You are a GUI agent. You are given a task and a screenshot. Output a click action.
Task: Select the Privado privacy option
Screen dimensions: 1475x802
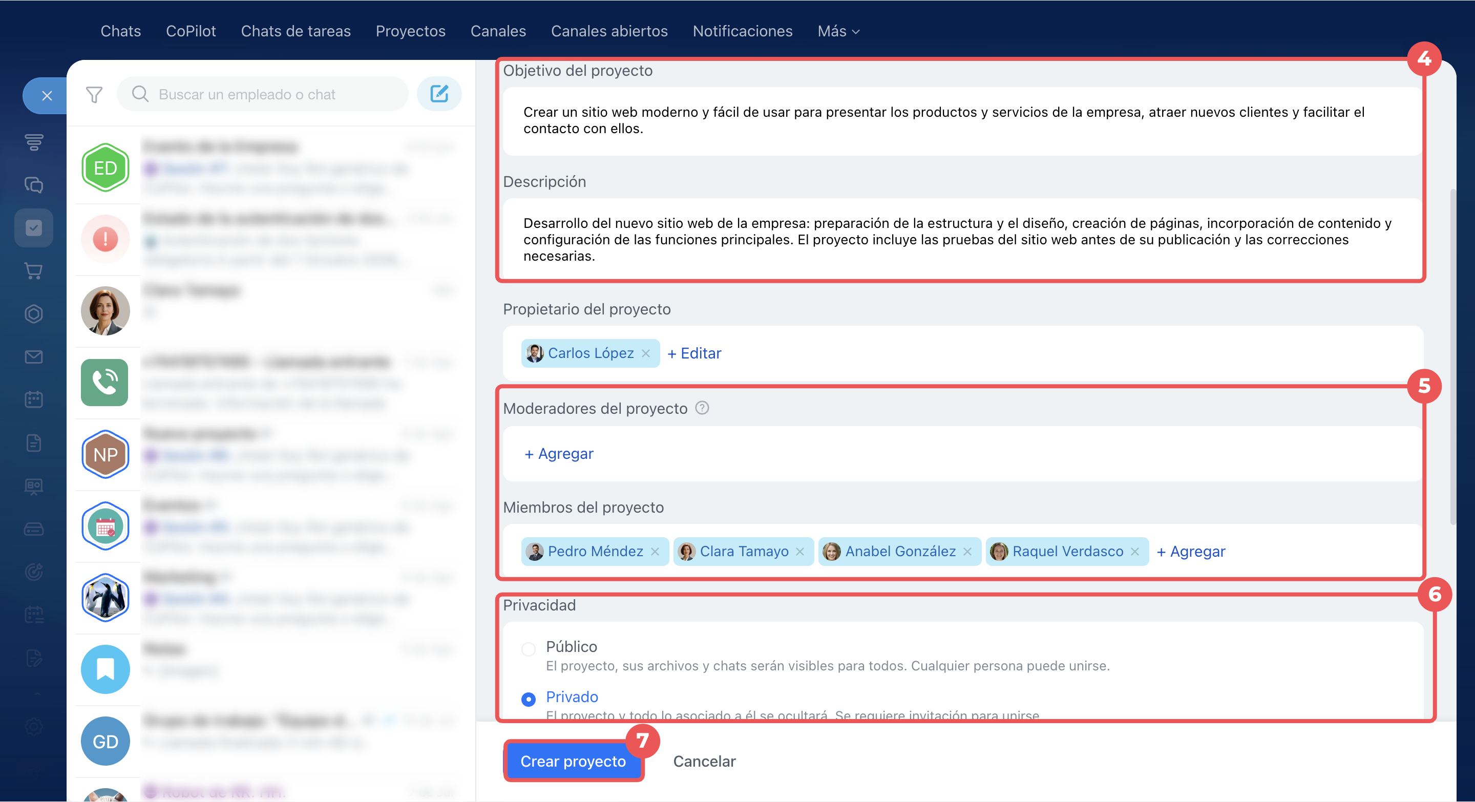[529, 699]
